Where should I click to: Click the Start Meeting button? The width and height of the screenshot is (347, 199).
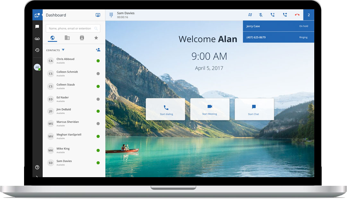pyautogui.click(x=210, y=109)
